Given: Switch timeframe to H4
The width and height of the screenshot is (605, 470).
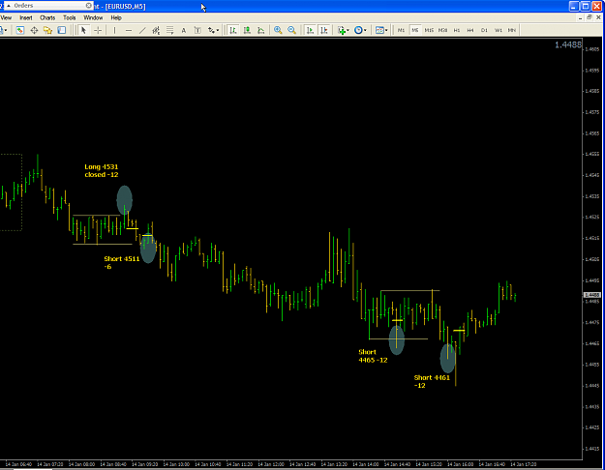Looking at the screenshot, I should (470, 30).
